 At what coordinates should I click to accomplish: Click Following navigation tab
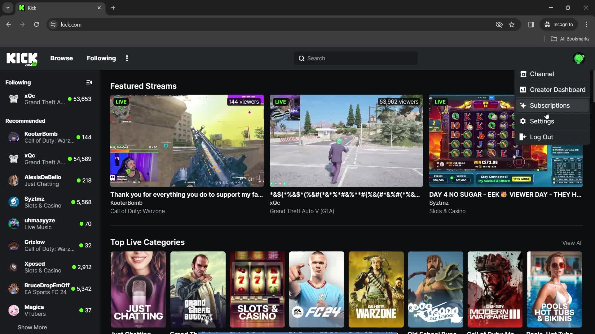click(x=101, y=58)
